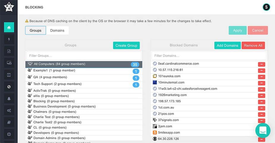Select the blocking icon in sidebar

(9, 87)
